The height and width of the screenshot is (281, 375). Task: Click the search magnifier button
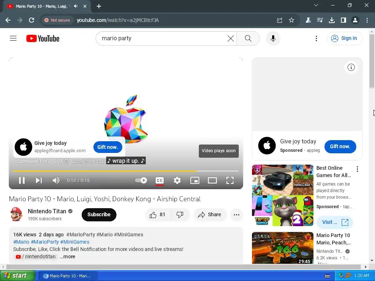[x=248, y=38]
